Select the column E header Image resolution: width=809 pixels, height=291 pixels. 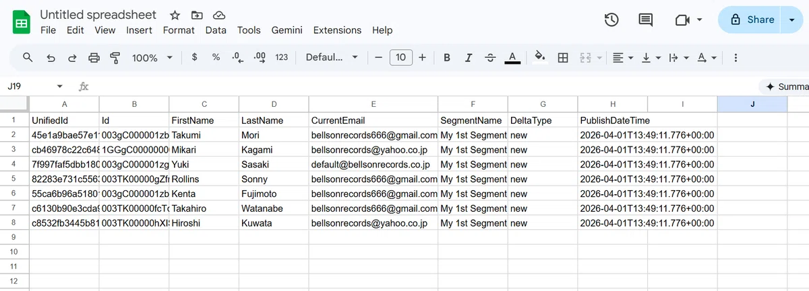pyautogui.click(x=373, y=104)
